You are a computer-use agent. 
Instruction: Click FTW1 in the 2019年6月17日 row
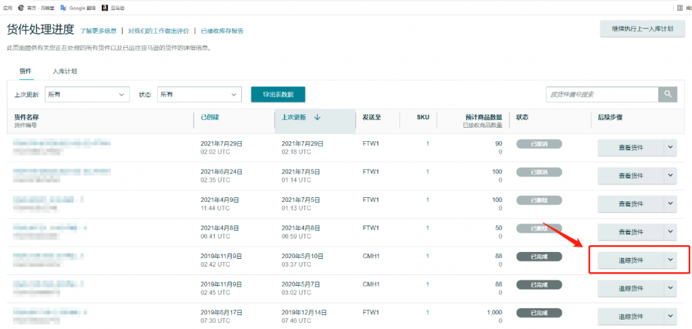pos(371,312)
